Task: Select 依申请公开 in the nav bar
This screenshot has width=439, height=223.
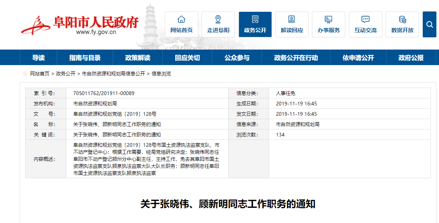Action: [358, 58]
